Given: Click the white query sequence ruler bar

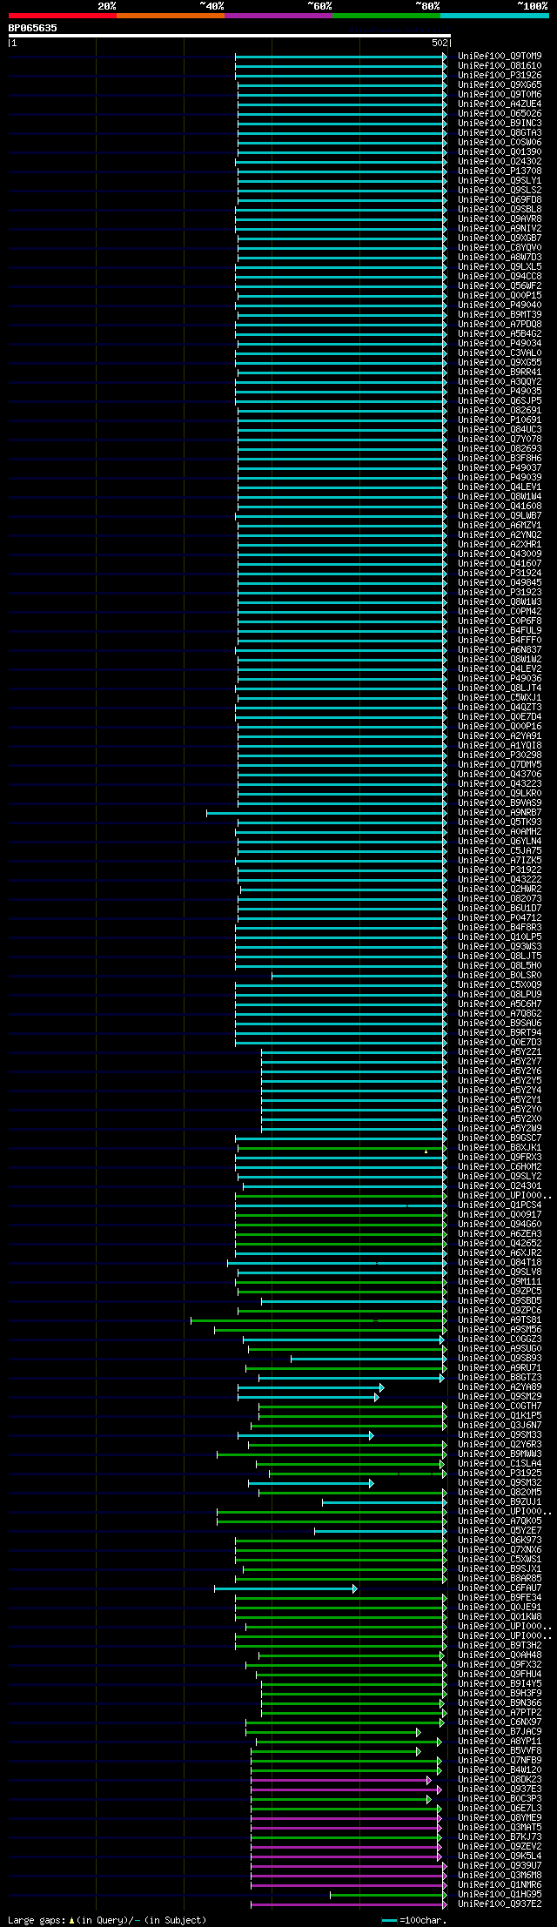Looking at the screenshot, I should (229, 36).
